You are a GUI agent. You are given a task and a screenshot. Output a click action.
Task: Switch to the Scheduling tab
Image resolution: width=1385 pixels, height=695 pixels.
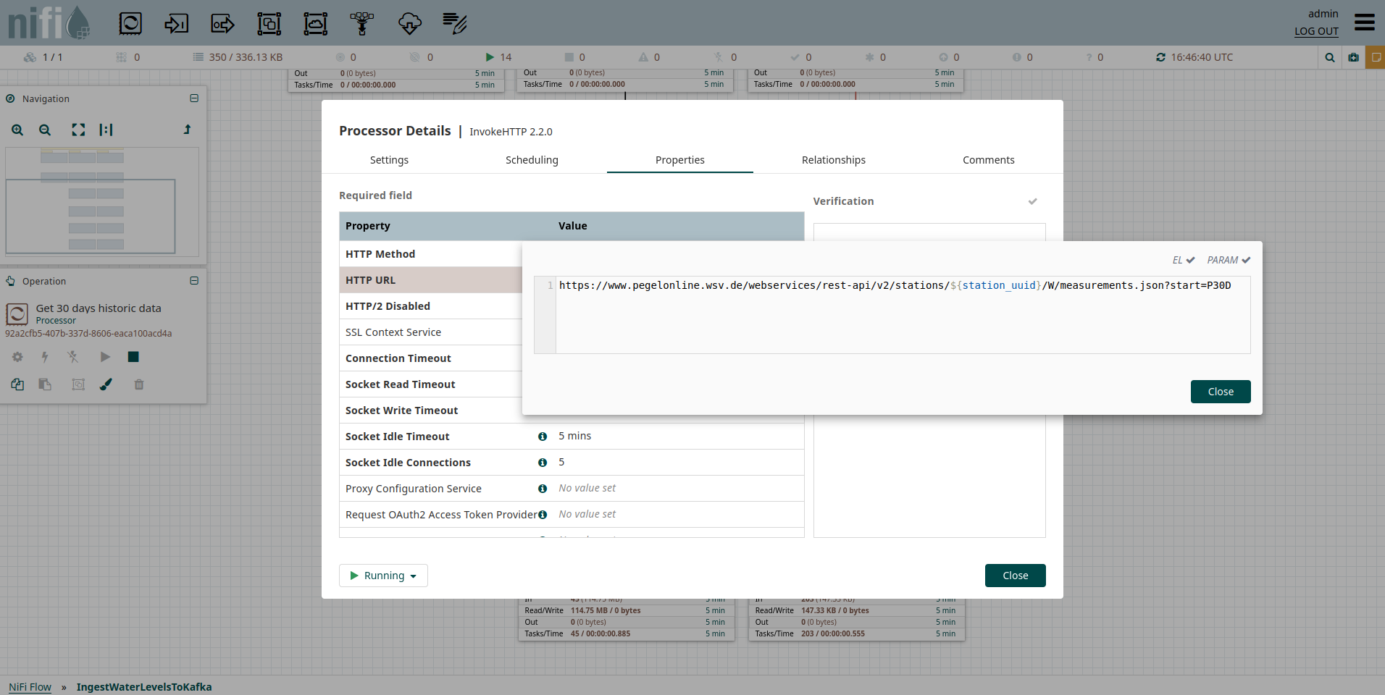[x=532, y=160]
